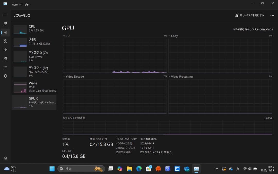The image size is (278, 174).
Task: Open the See more (...) menu
Action: 272,15
